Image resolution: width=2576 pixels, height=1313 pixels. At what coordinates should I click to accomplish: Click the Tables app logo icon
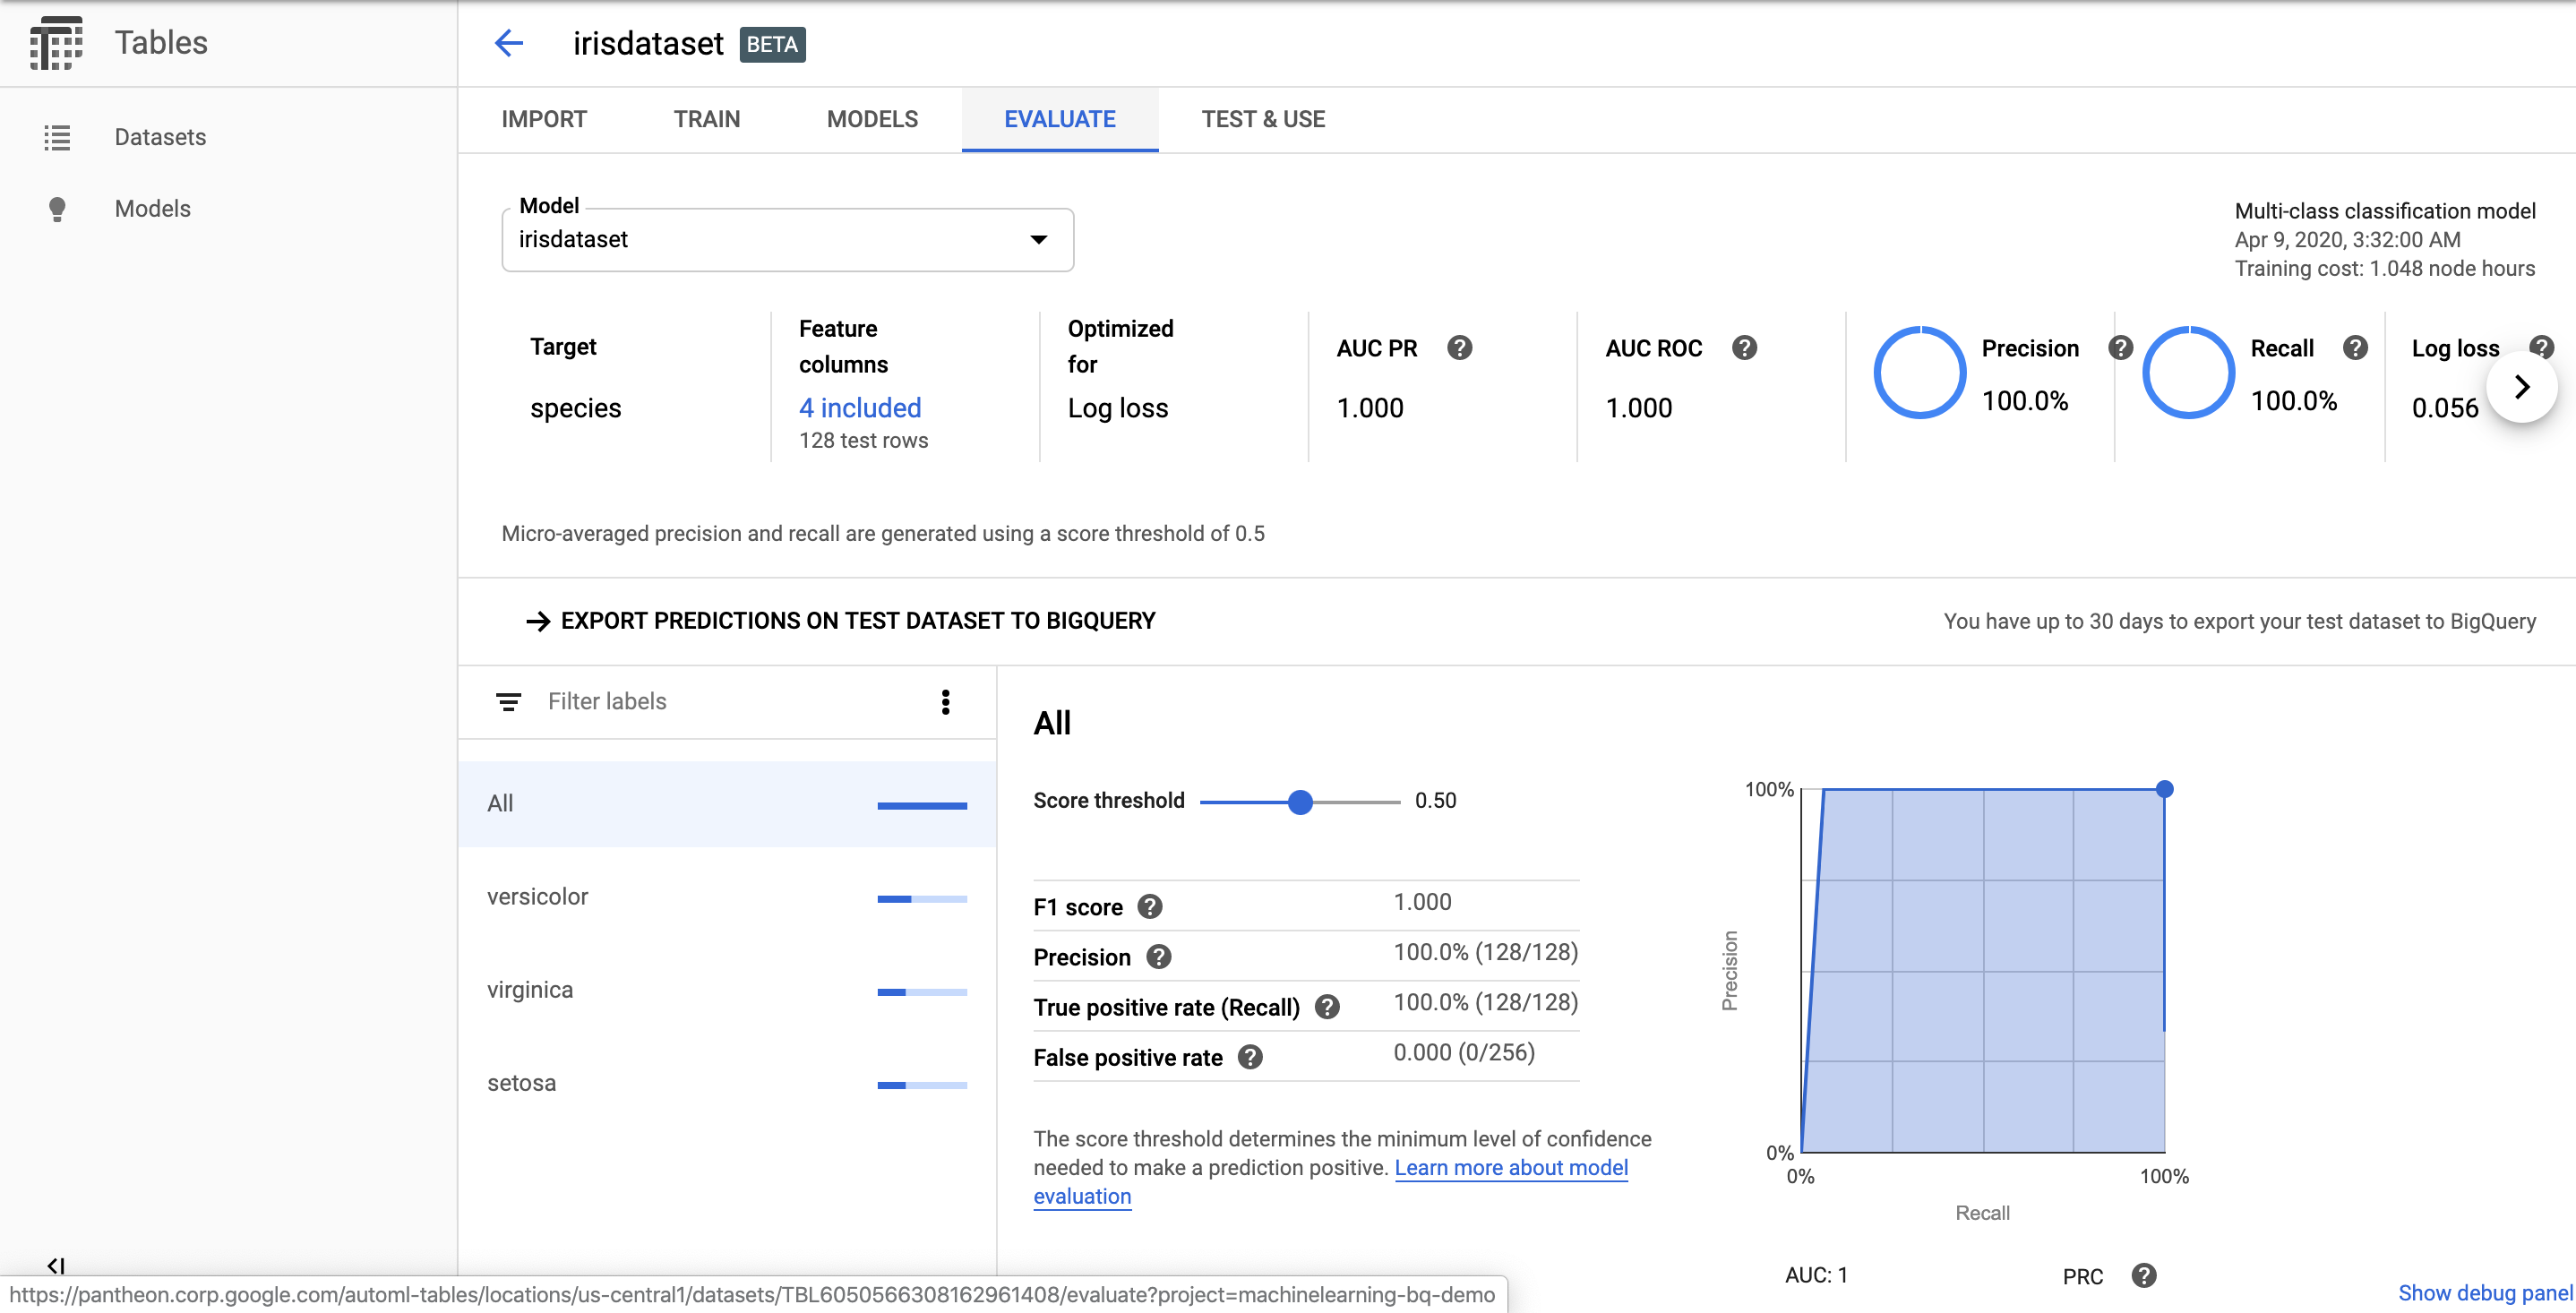[57, 42]
